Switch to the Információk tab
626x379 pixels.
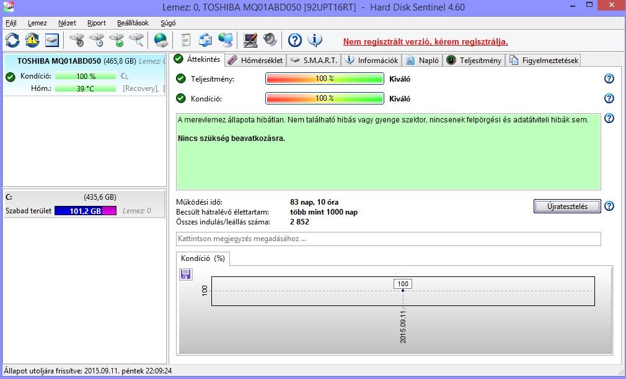(372, 61)
